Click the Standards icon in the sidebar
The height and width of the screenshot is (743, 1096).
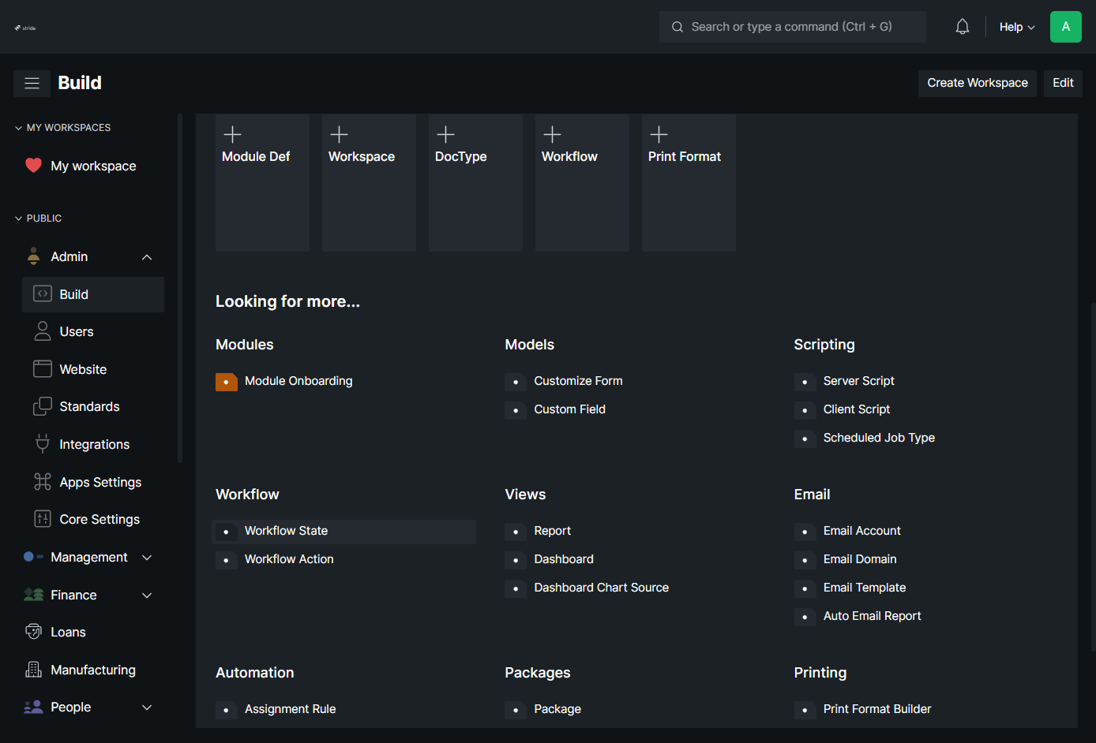[43, 406]
